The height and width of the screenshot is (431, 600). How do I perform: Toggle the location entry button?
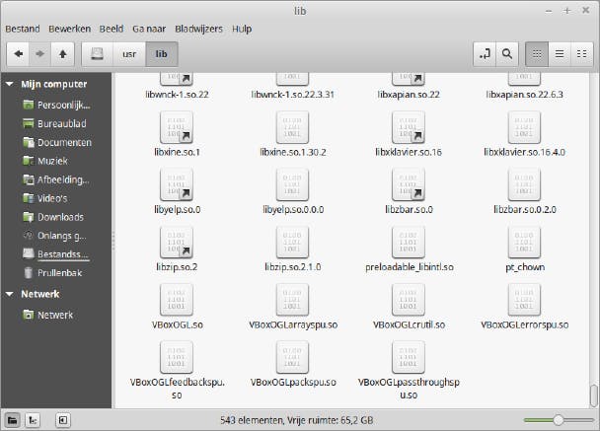point(485,54)
